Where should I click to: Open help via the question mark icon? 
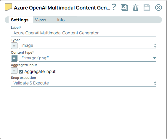114,7
